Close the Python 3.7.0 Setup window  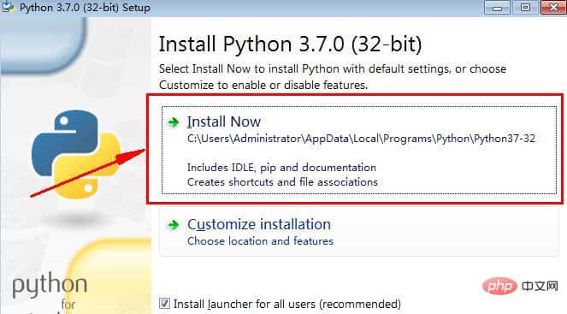[x=553, y=8]
